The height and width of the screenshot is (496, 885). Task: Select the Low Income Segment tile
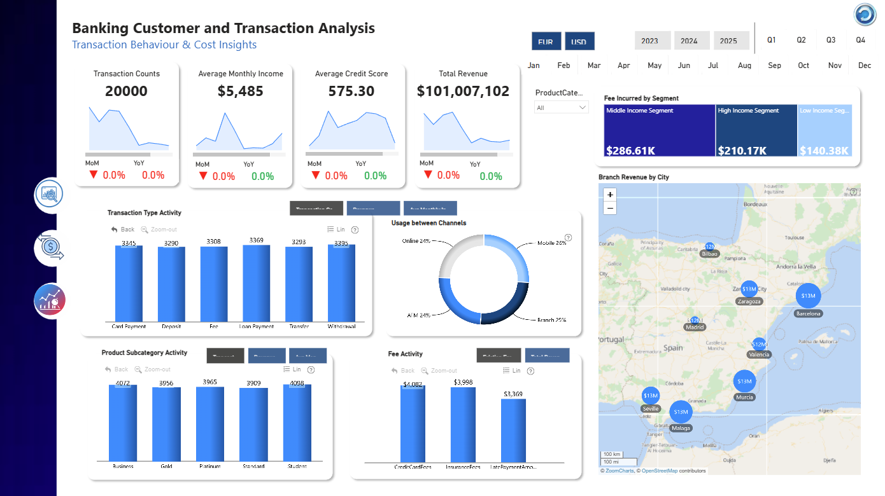pyautogui.click(x=825, y=130)
